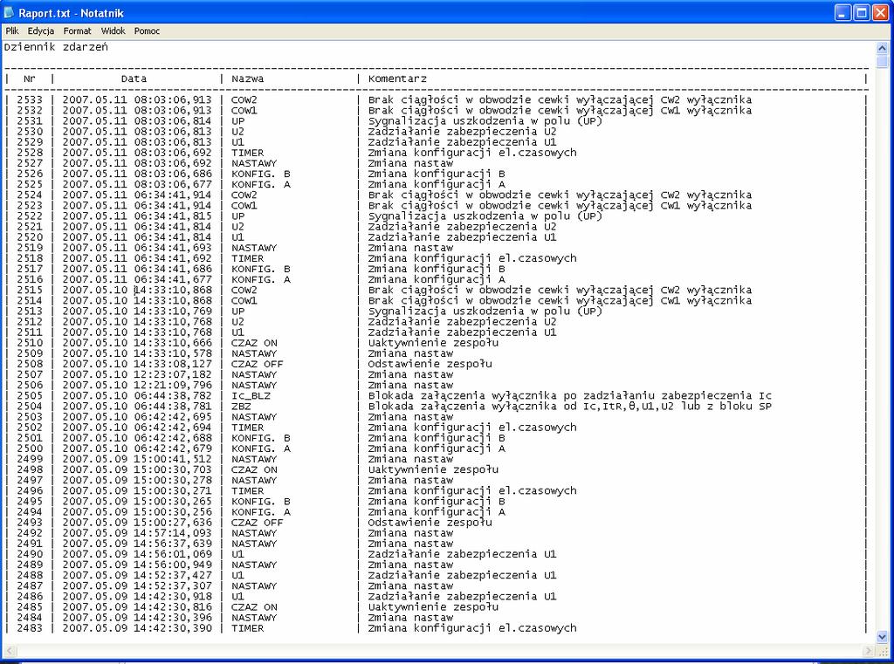Click 'Zmiana konfiguracji A' in row 2525

(x=437, y=184)
